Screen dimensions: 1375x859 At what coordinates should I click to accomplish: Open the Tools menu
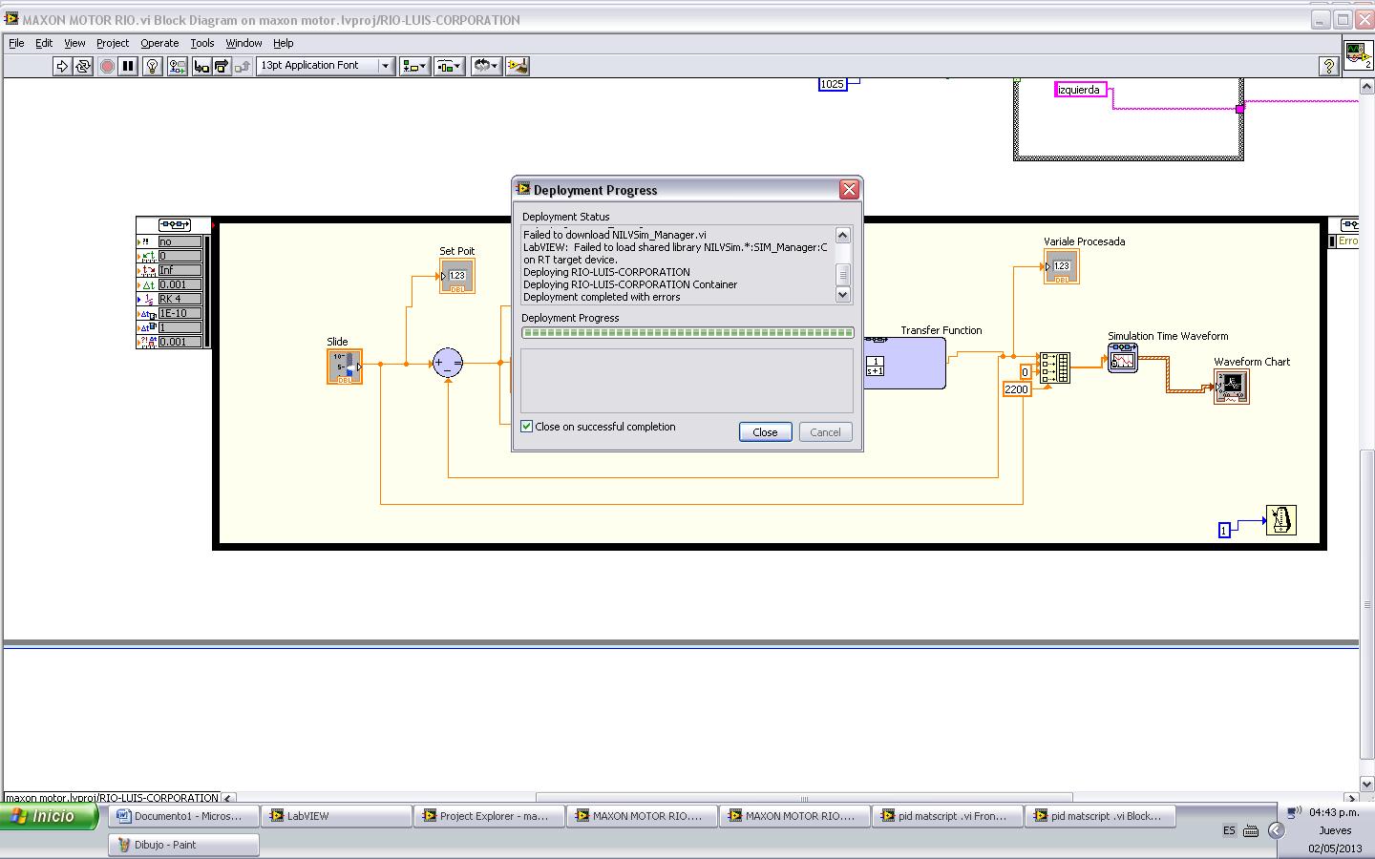tap(202, 43)
